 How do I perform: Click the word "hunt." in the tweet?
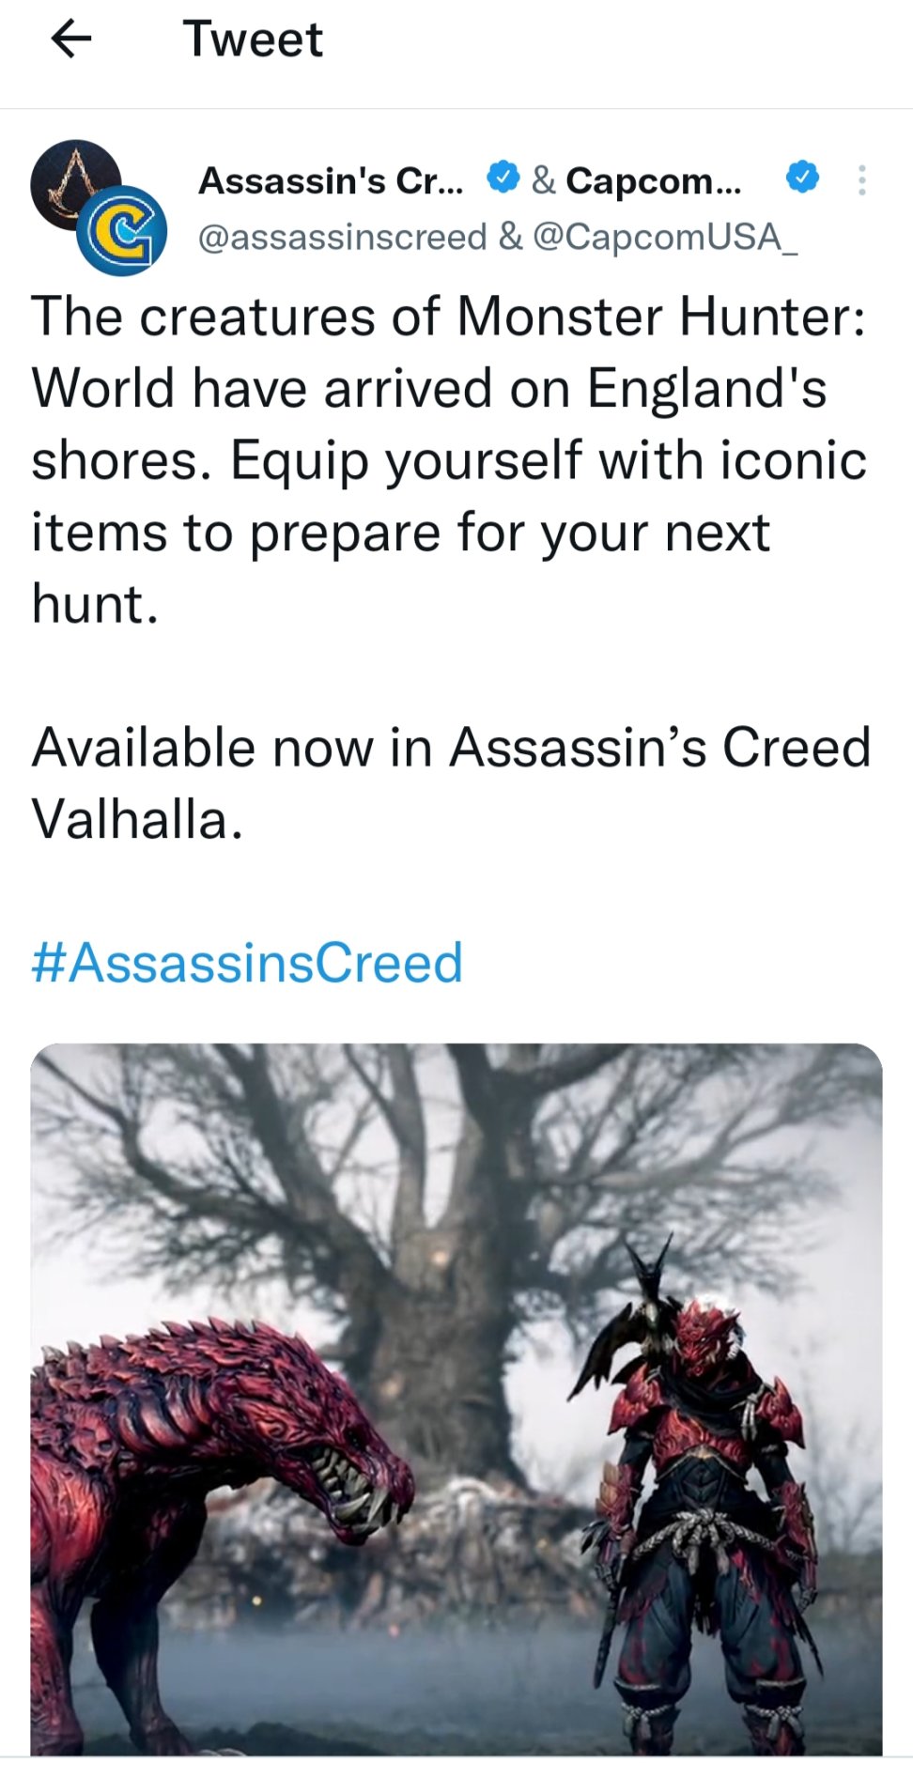(95, 603)
